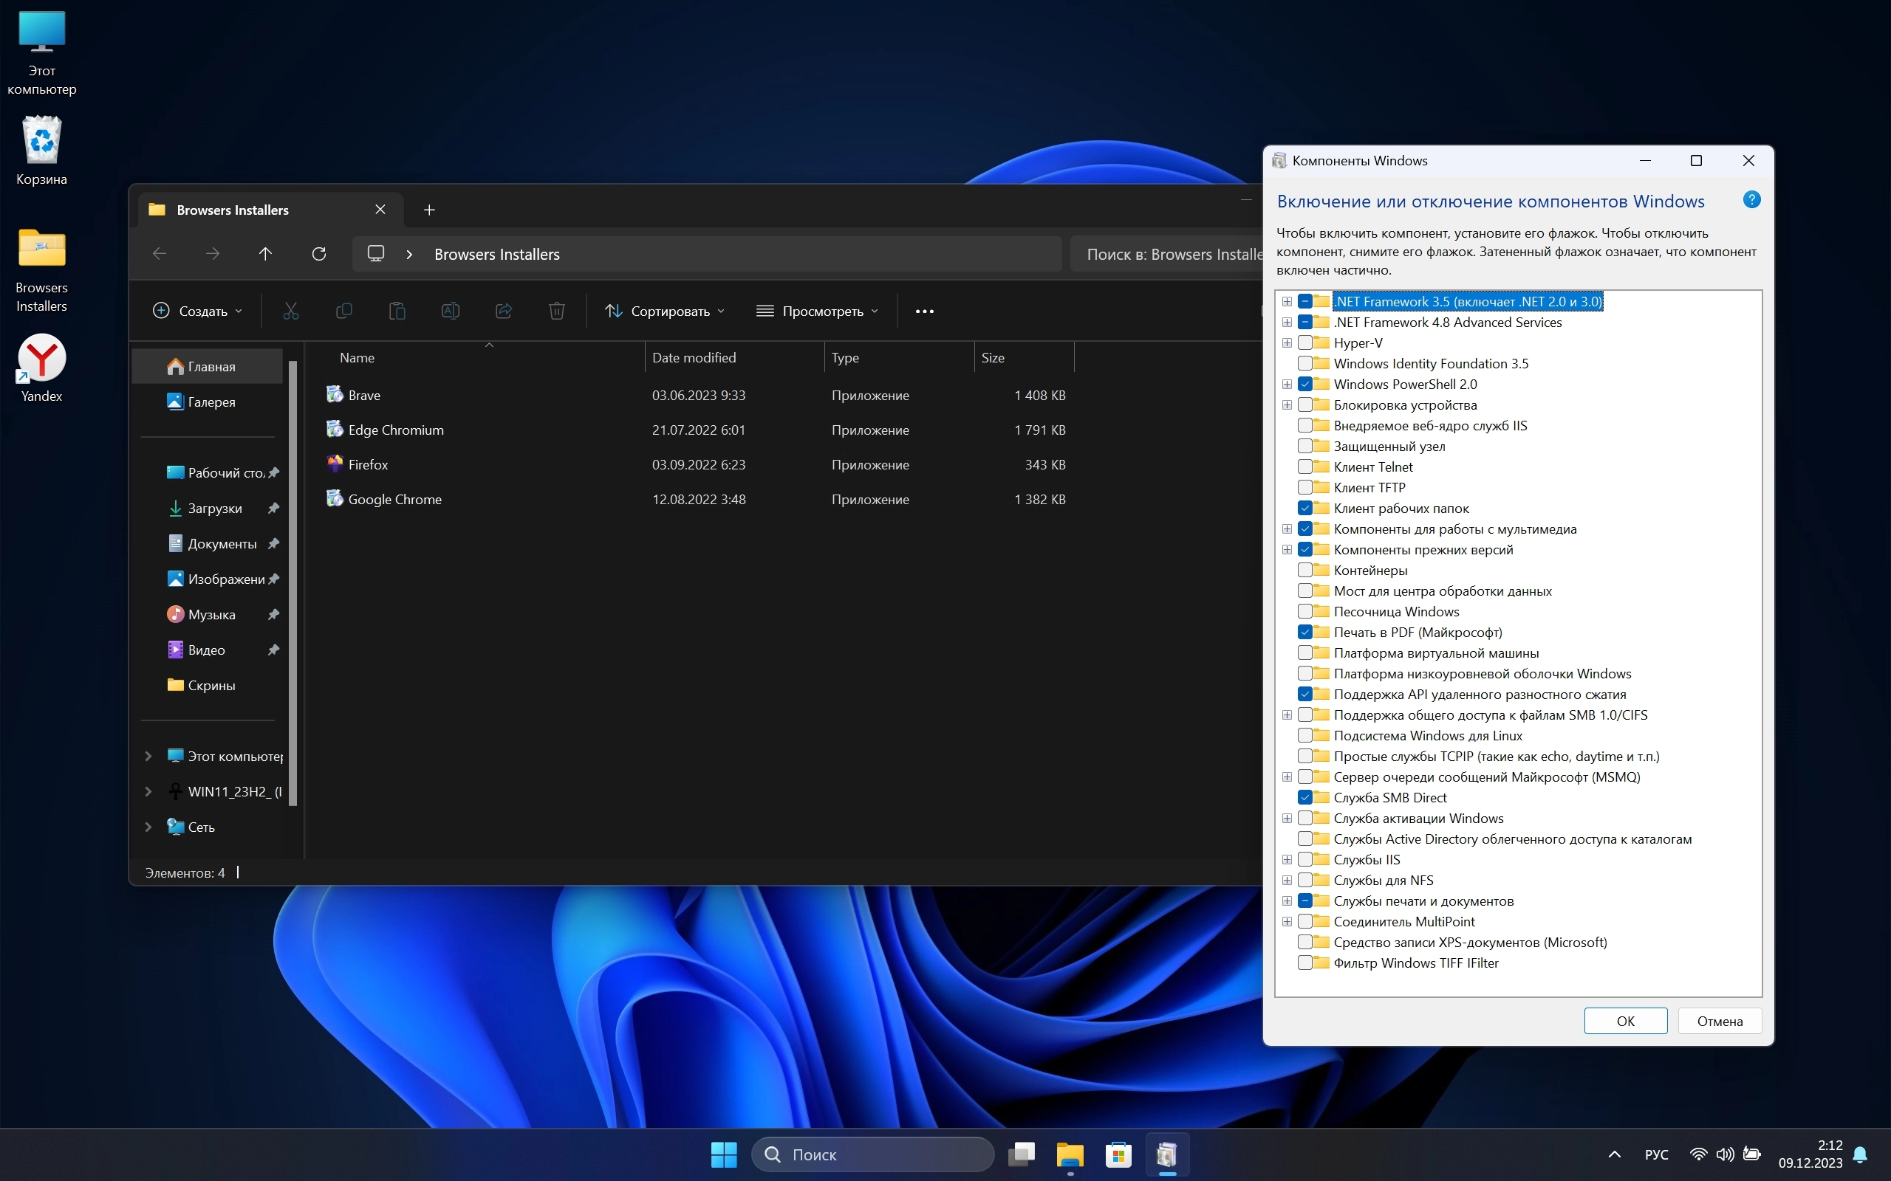
Task: Click the up-arrow navigation icon
Action: coord(265,254)
